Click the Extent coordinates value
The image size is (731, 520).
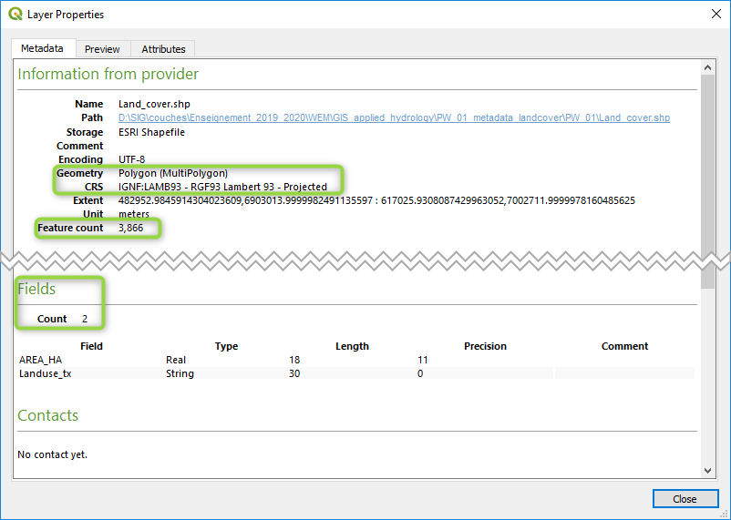pos(376,201)
